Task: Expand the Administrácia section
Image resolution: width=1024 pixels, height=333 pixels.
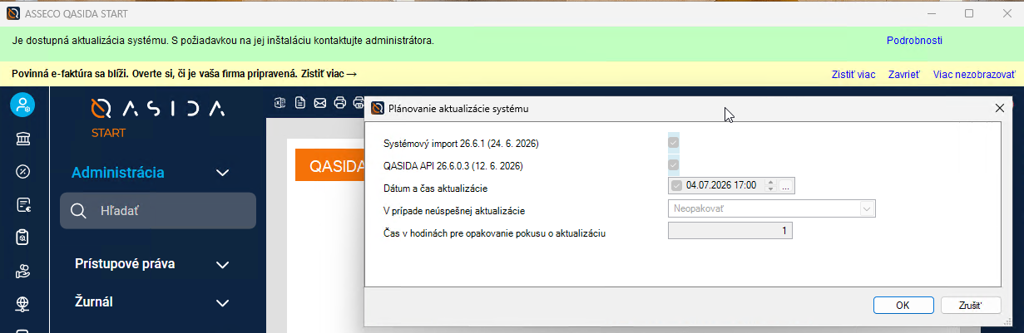Action: pos(222,173)
